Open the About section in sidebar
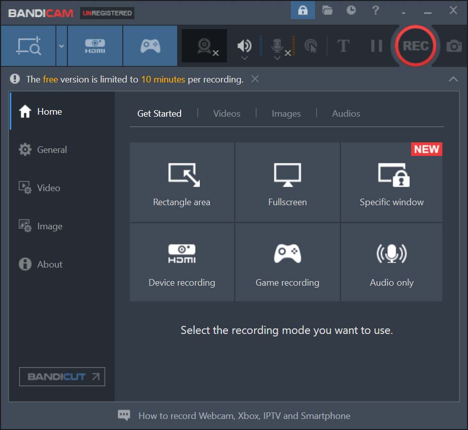Viewport: 468px width, 430px height. pyautogui.click(x=62, y=264)
